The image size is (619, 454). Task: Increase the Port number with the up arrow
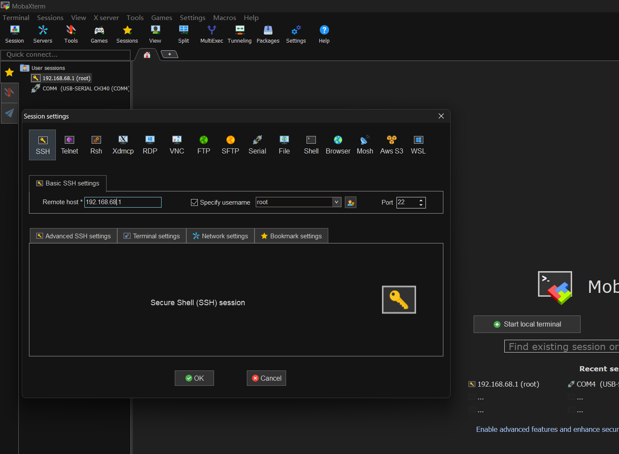click(x=421, y=200)
